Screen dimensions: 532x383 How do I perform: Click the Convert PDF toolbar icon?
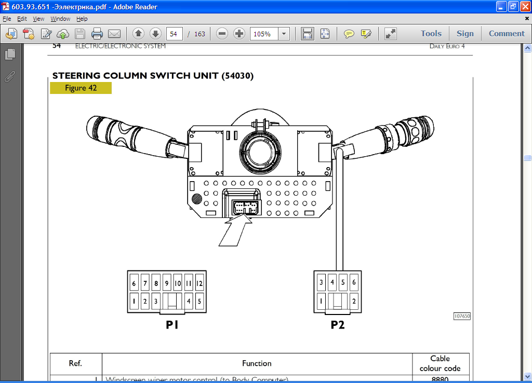click(29, 34)
